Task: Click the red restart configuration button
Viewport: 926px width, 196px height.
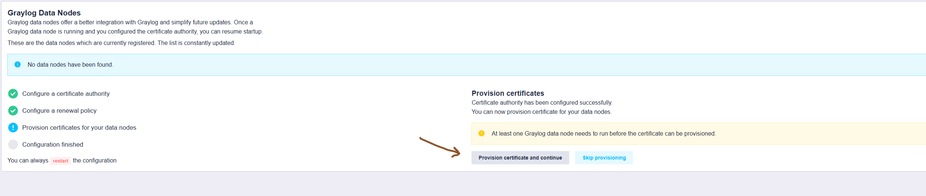Action: coord(60,161)
